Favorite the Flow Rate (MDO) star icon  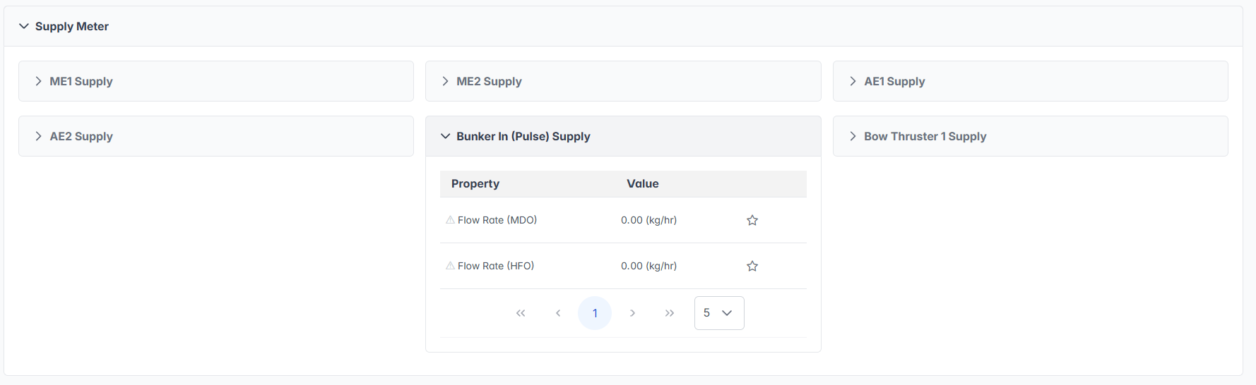(752, 221)
